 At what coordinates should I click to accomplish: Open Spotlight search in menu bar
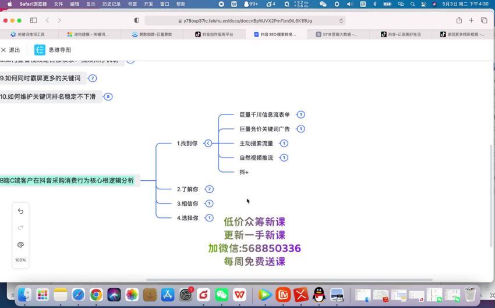[412, 4]
